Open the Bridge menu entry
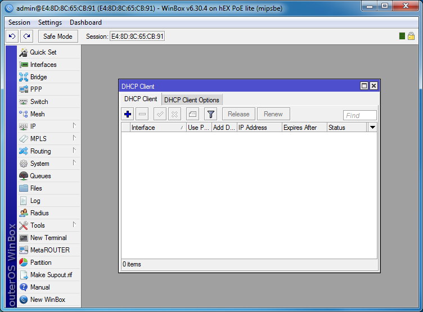This screenshot has width=423, height=312. 49,77
